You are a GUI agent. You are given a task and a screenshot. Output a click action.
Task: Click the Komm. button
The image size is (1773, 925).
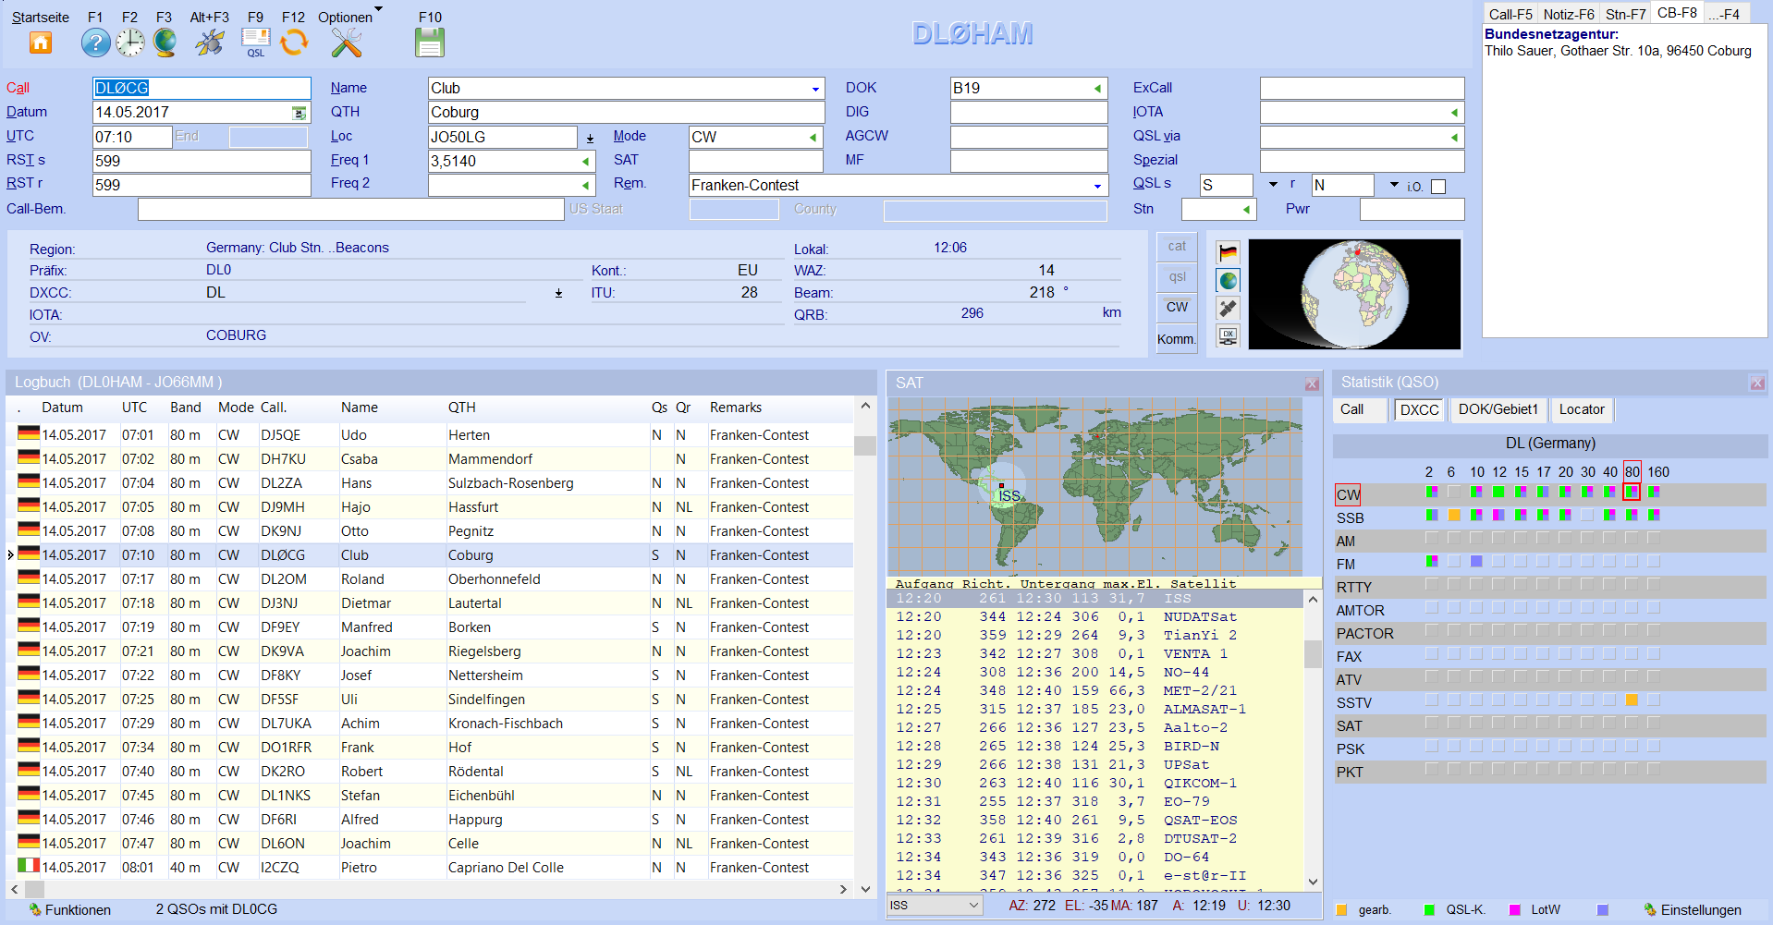click(x=1177, y=338)
